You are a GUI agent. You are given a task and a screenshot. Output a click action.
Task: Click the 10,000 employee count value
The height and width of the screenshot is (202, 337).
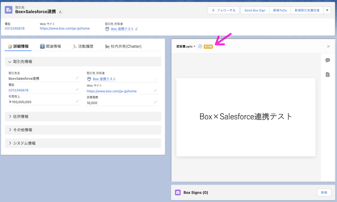pyautogui.click(x=92, y=103)
